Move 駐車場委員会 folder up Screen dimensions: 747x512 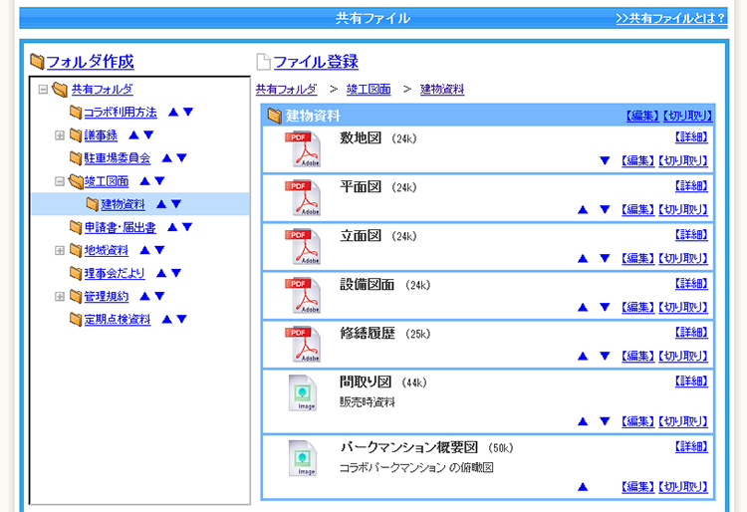pos(166,157)
